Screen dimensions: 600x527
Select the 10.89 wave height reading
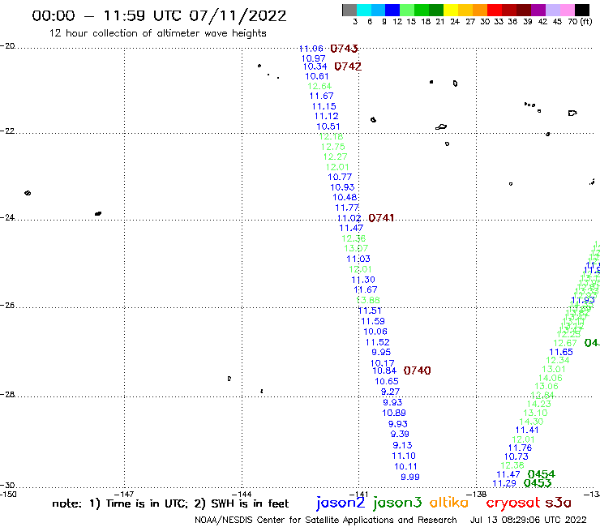(x=394, y=413)
